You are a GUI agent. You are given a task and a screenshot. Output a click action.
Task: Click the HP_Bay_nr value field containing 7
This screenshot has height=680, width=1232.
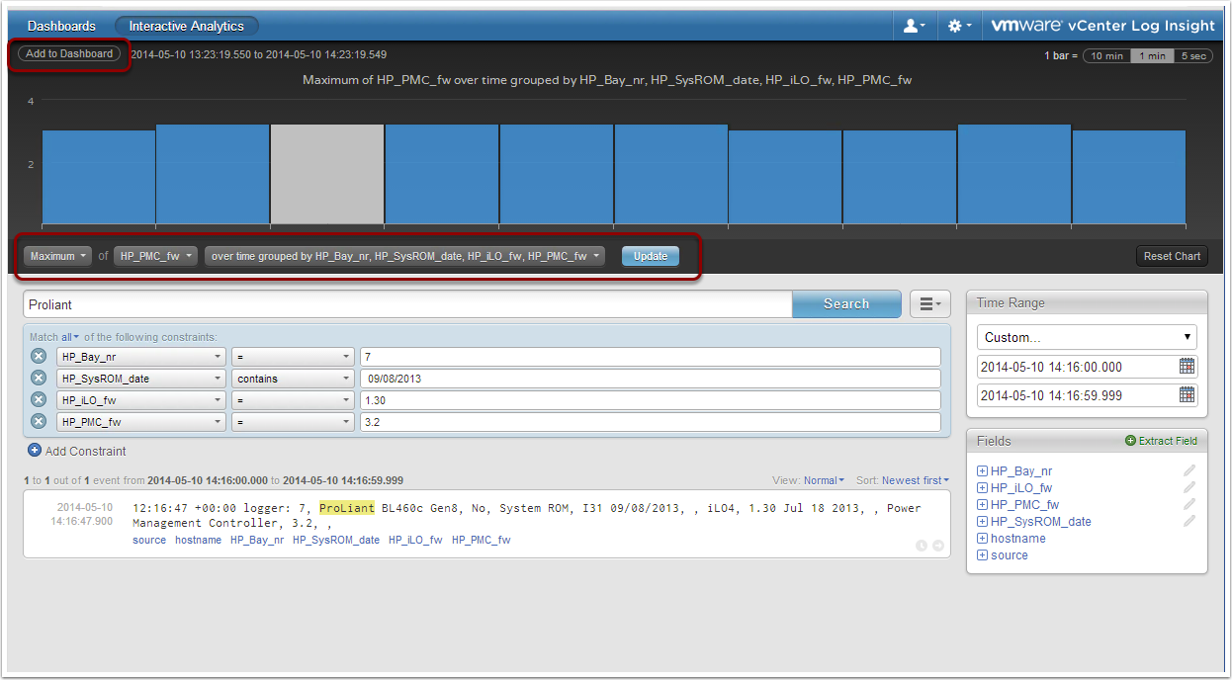[650, 357]
